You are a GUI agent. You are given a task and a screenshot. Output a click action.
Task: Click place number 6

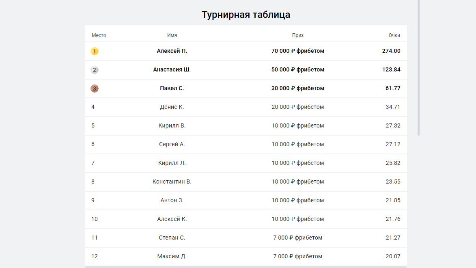click(93, 144)
